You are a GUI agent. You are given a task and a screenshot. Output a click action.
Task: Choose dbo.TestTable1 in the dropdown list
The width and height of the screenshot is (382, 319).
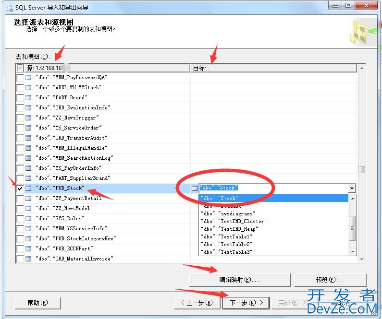274,236
